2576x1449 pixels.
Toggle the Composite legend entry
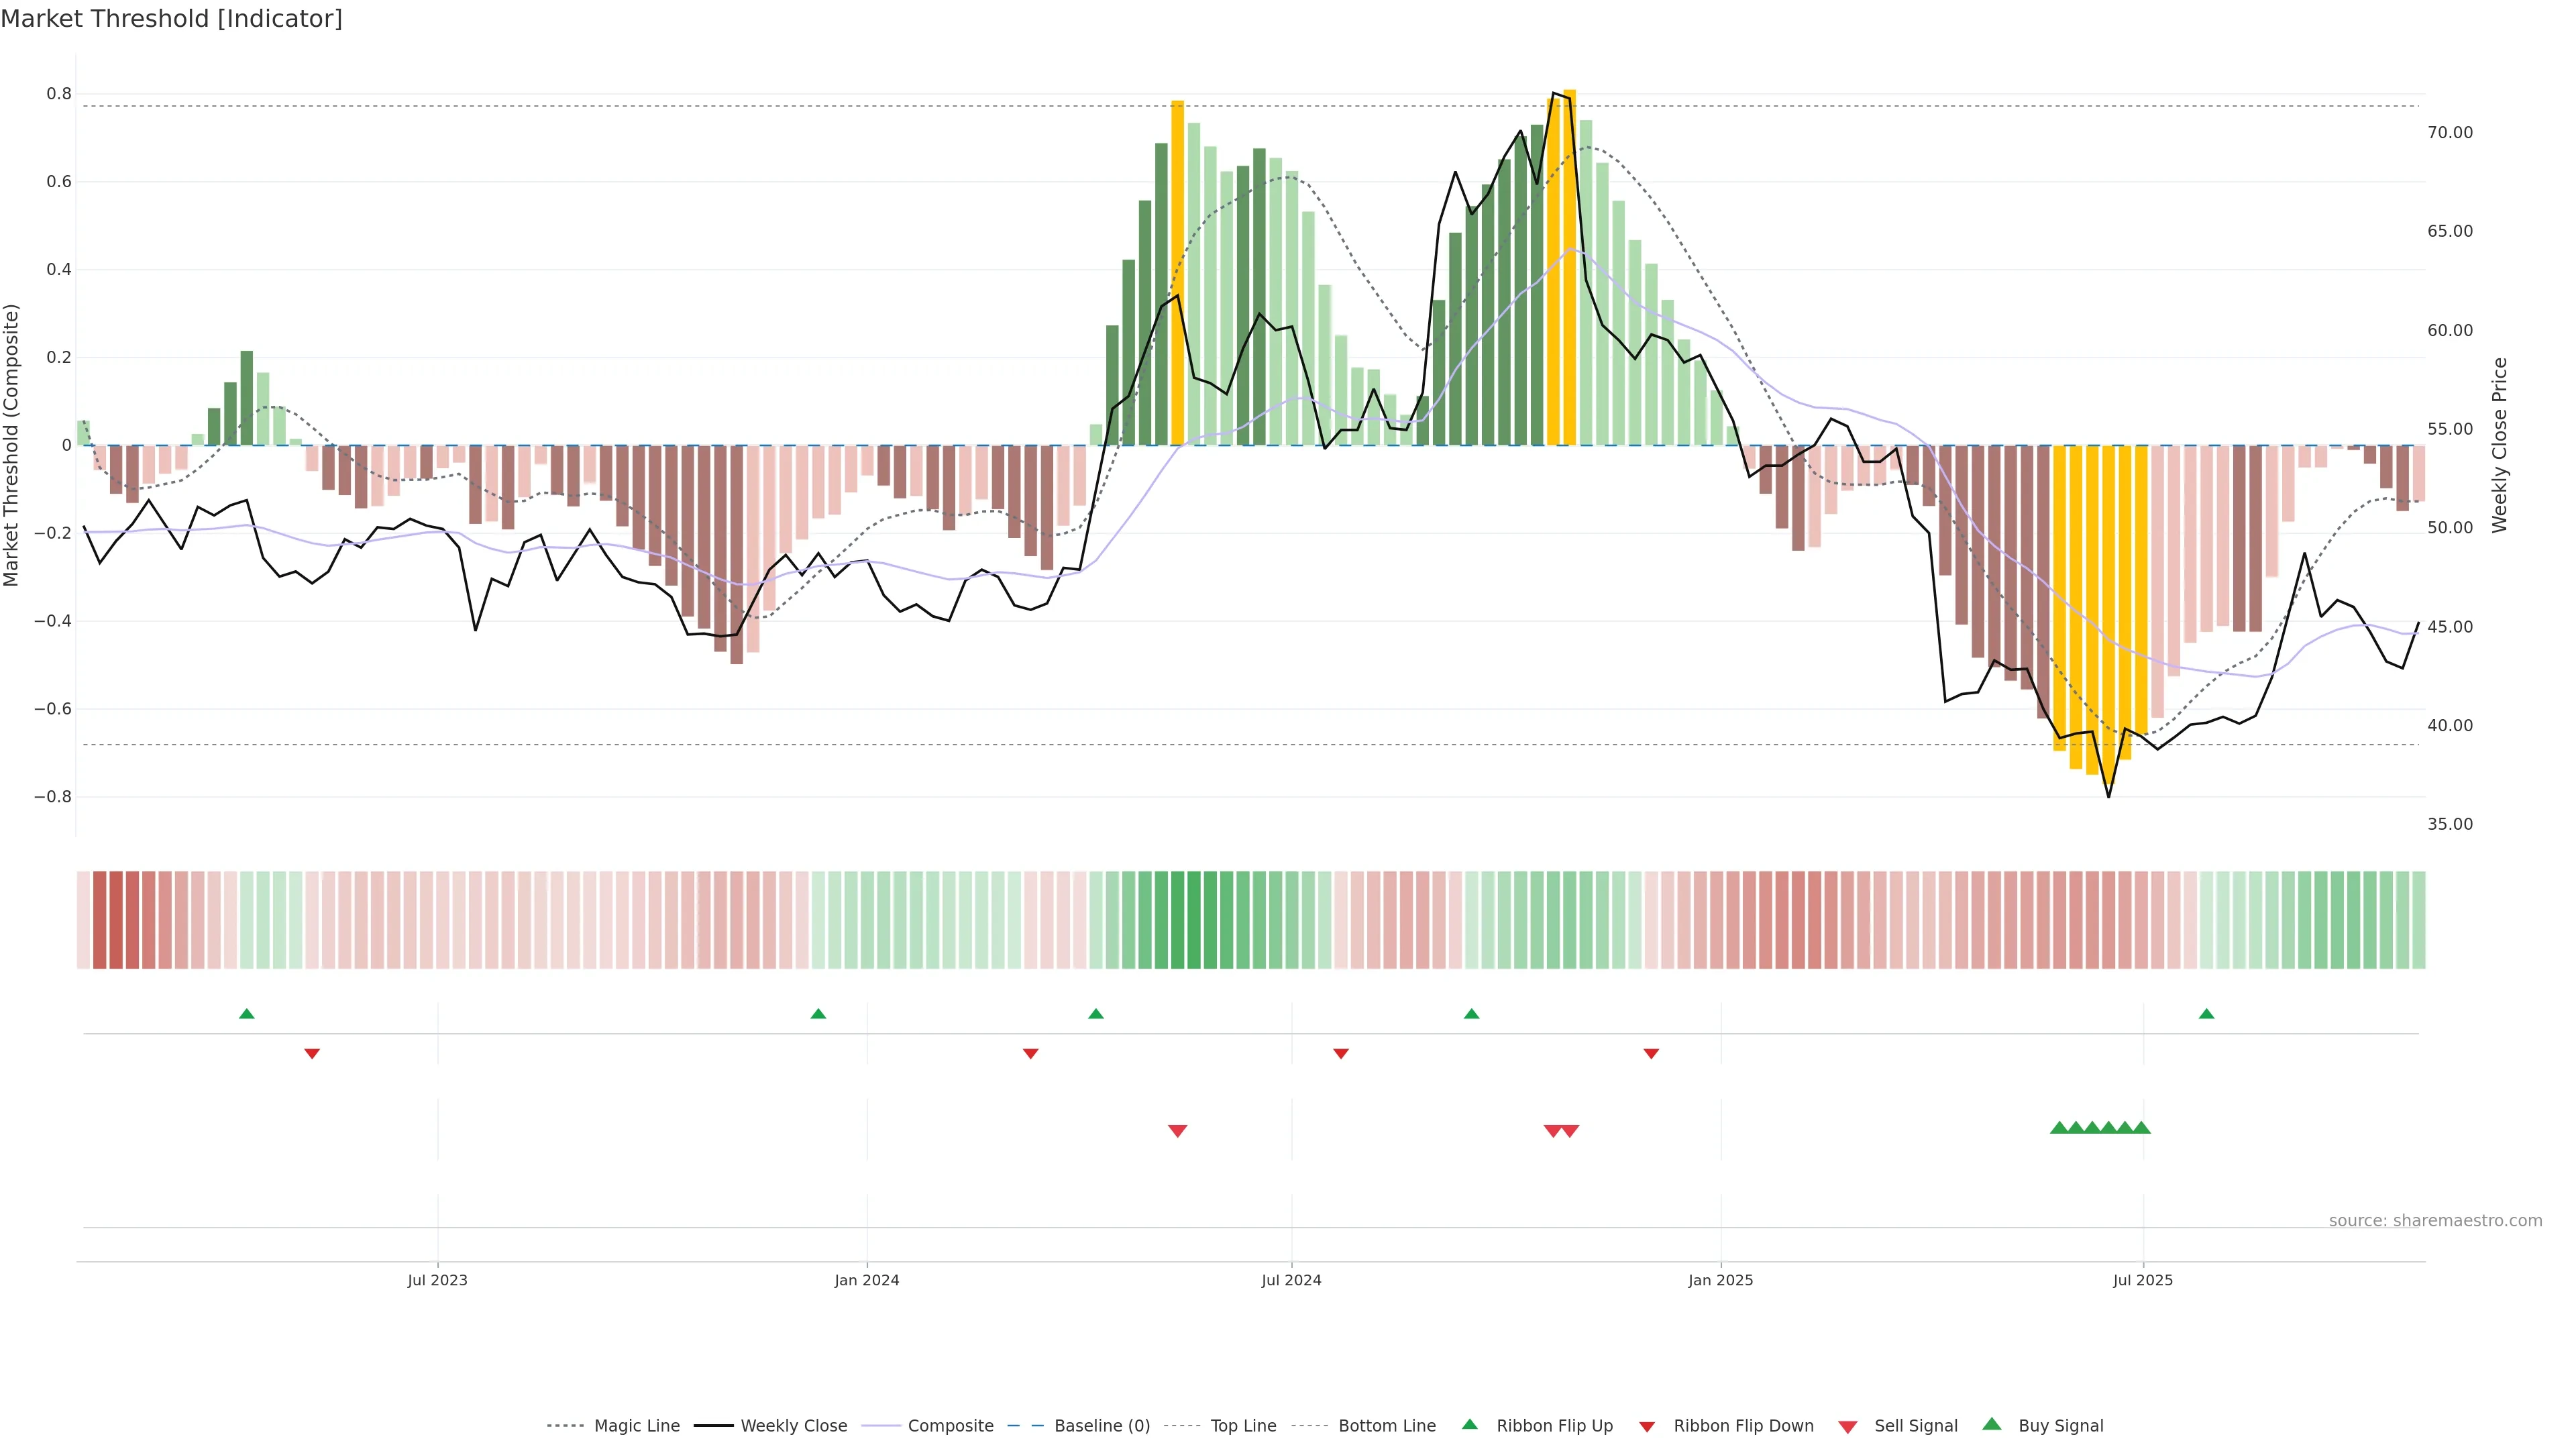(950, 1426)
